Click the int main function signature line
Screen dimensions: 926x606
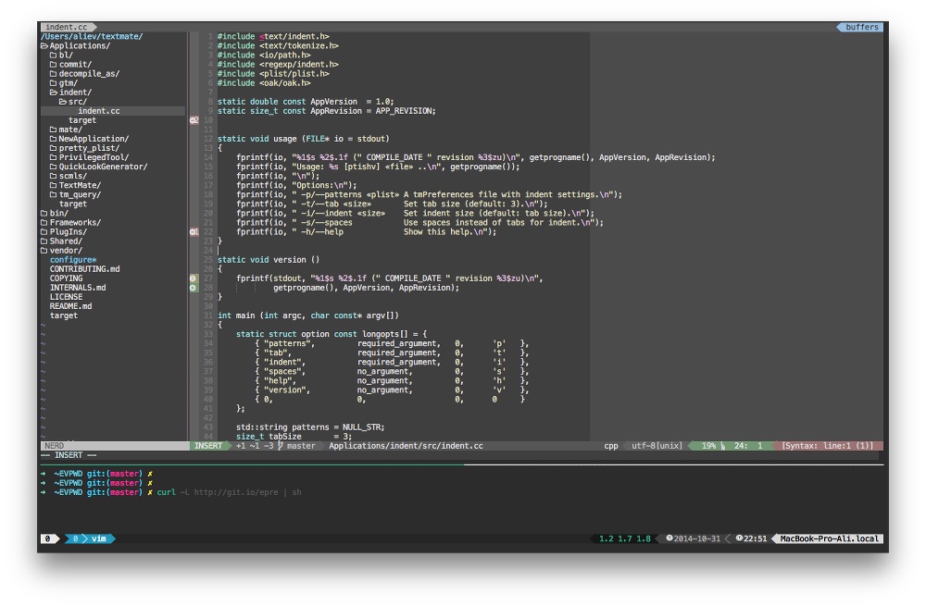(x=308, y=315)
